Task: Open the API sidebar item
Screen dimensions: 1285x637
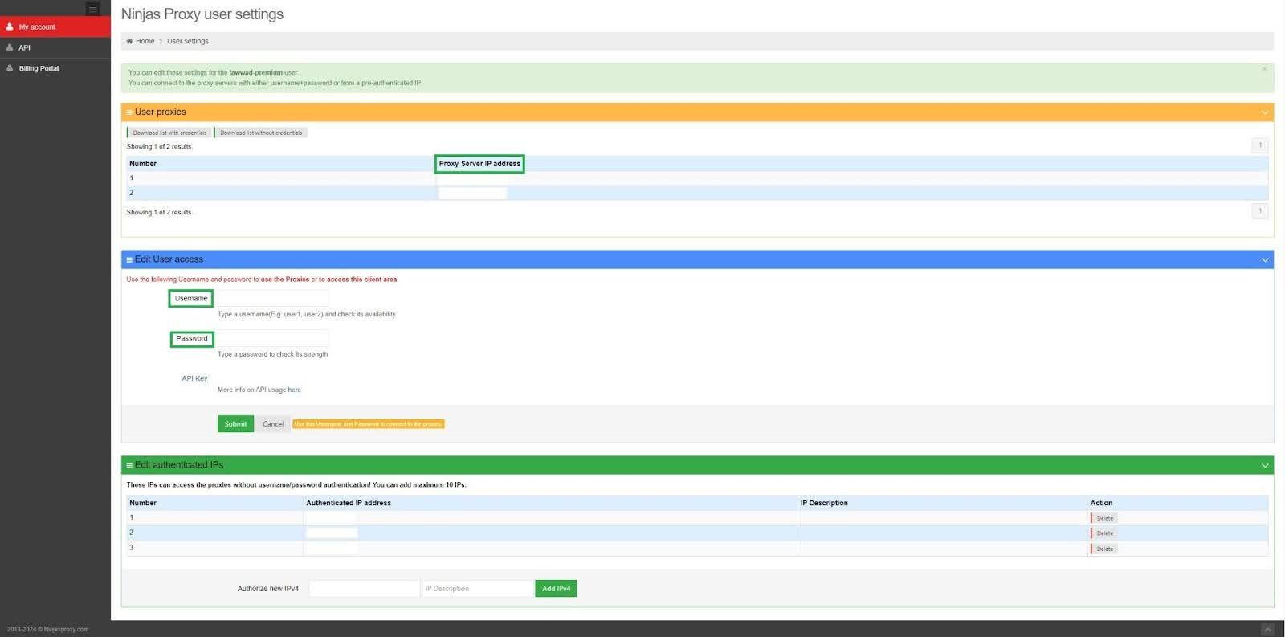Action: [x=55, y=47]
